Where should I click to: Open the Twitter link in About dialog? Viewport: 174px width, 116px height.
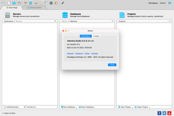point(87,53)
